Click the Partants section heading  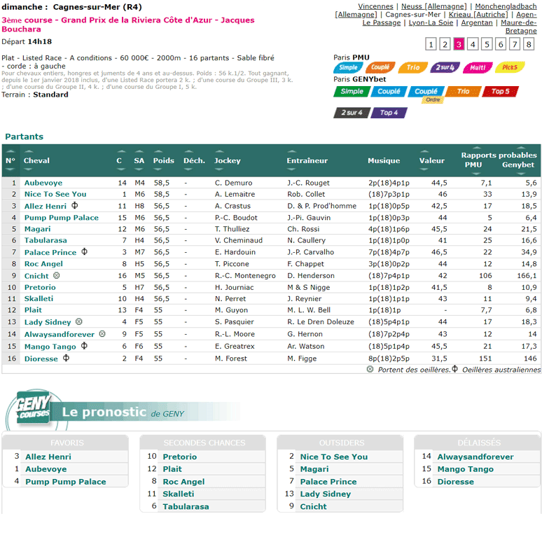point(25,137)
